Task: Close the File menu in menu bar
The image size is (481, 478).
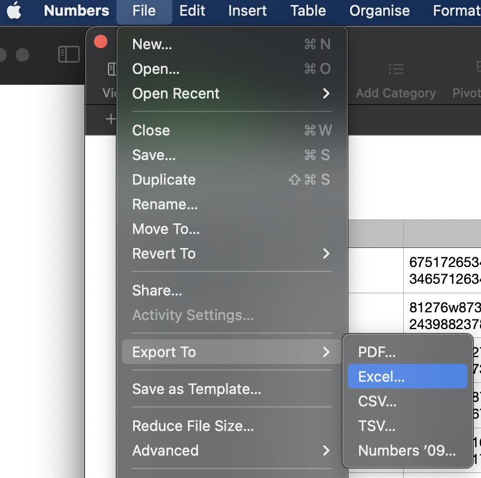Action: (144, 11)
